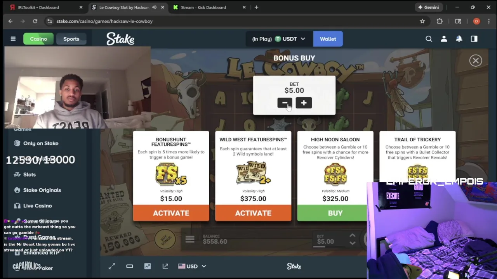Viewport: 497px width, 279px height.
Task: Open the Stake hamburger menu
Action: [x=13, y=39]
